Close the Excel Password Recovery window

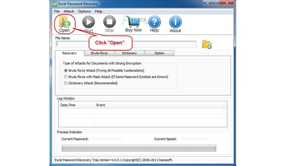(x=227, y=2)
